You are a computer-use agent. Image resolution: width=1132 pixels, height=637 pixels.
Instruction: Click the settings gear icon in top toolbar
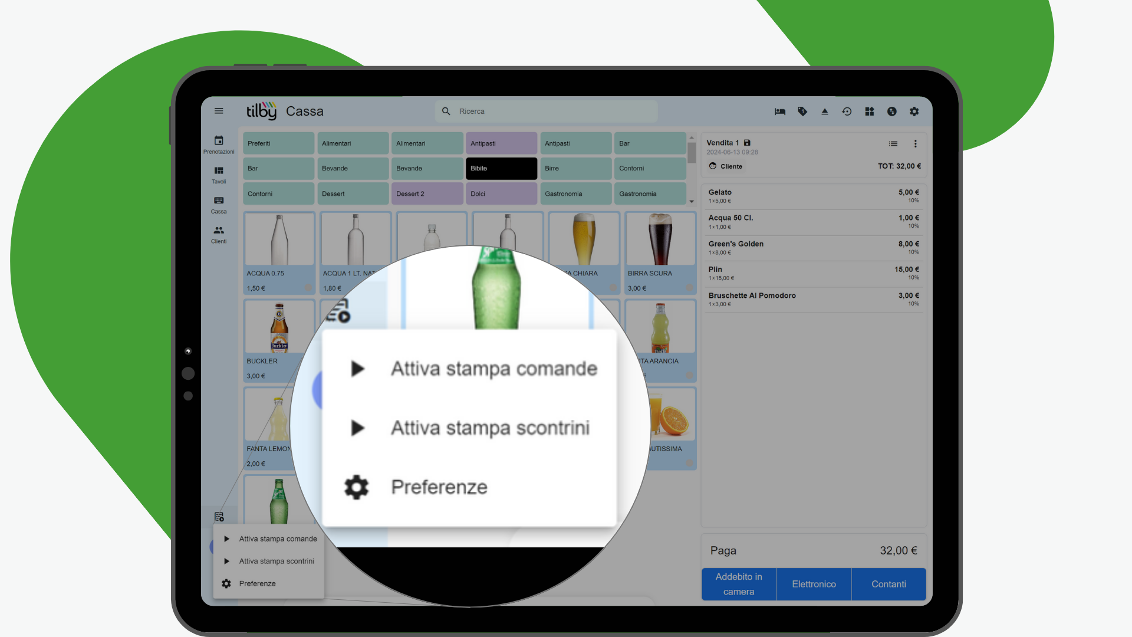point(916,111)
